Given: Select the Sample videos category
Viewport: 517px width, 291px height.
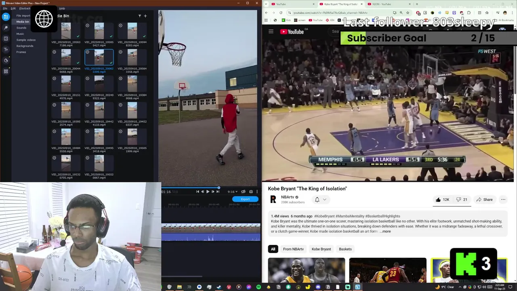Looking at the screenshot, I should pos(26,40).
